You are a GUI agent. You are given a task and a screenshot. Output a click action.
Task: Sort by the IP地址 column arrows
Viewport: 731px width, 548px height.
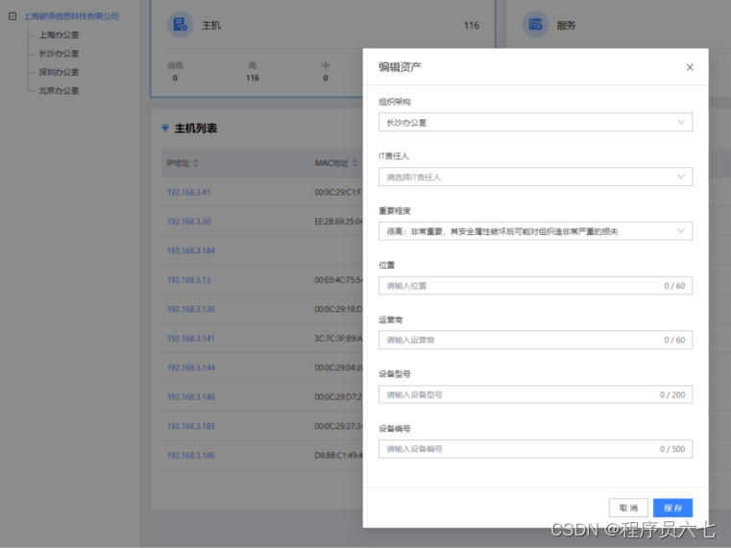click(196, 163)
